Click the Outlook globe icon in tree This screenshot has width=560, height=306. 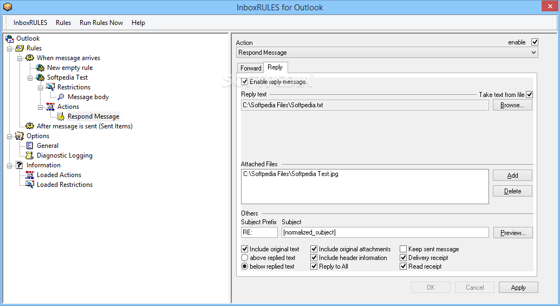[9, 38]
